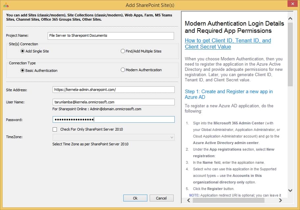Open How to get Client ID link
This screenshot has height=210, width=300.
[x=228, y=44]
